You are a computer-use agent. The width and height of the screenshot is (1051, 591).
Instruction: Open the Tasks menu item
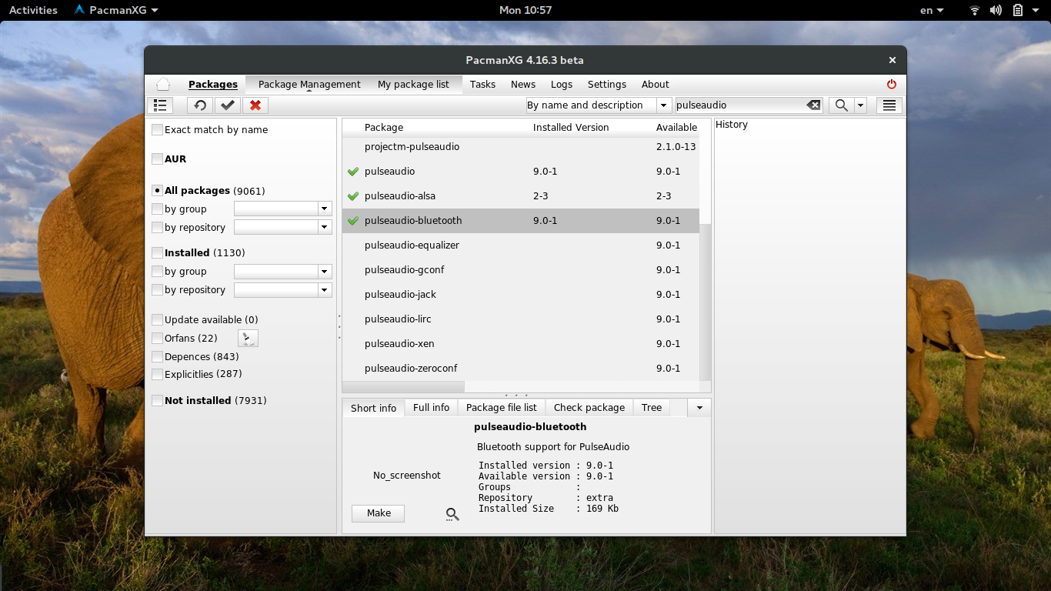(482, 85)
